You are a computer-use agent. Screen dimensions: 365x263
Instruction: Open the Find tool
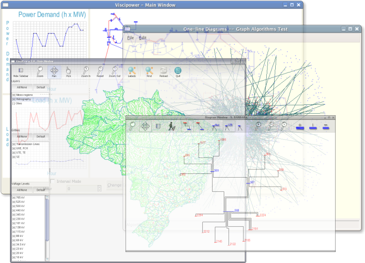149,72
